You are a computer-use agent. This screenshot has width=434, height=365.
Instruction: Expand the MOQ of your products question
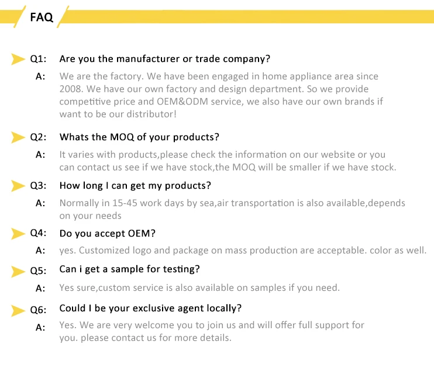pyautogui.click(x=139, y=137)
